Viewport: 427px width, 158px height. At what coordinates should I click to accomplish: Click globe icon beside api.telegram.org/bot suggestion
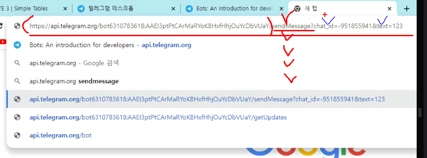pos(17,135)
